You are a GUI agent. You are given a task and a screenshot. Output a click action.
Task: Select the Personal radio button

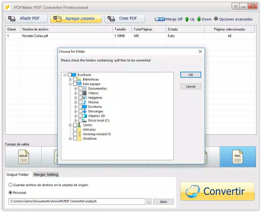[x=10, y=193]
